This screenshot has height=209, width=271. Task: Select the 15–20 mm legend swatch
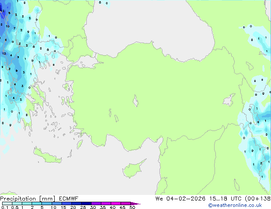[x=66, y=203]
